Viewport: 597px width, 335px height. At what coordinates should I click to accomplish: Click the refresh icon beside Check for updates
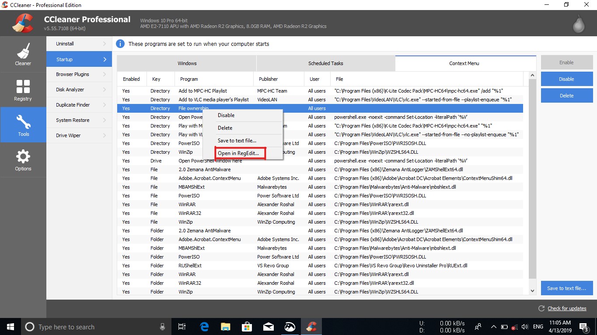(541, 308)
